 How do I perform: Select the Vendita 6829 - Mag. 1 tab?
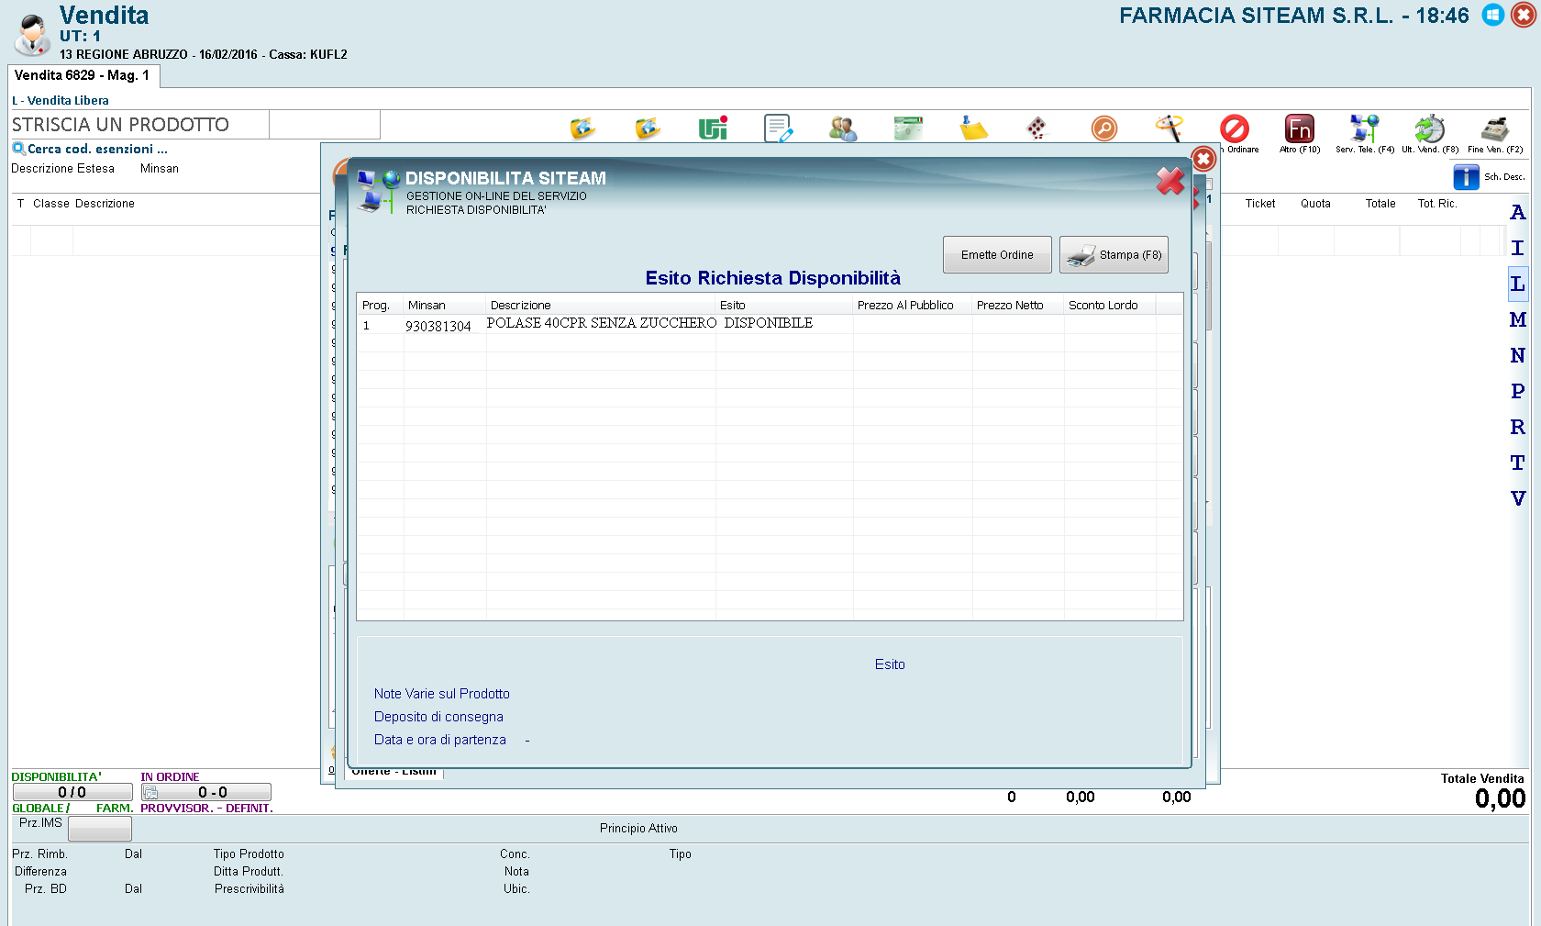point(83,75)
